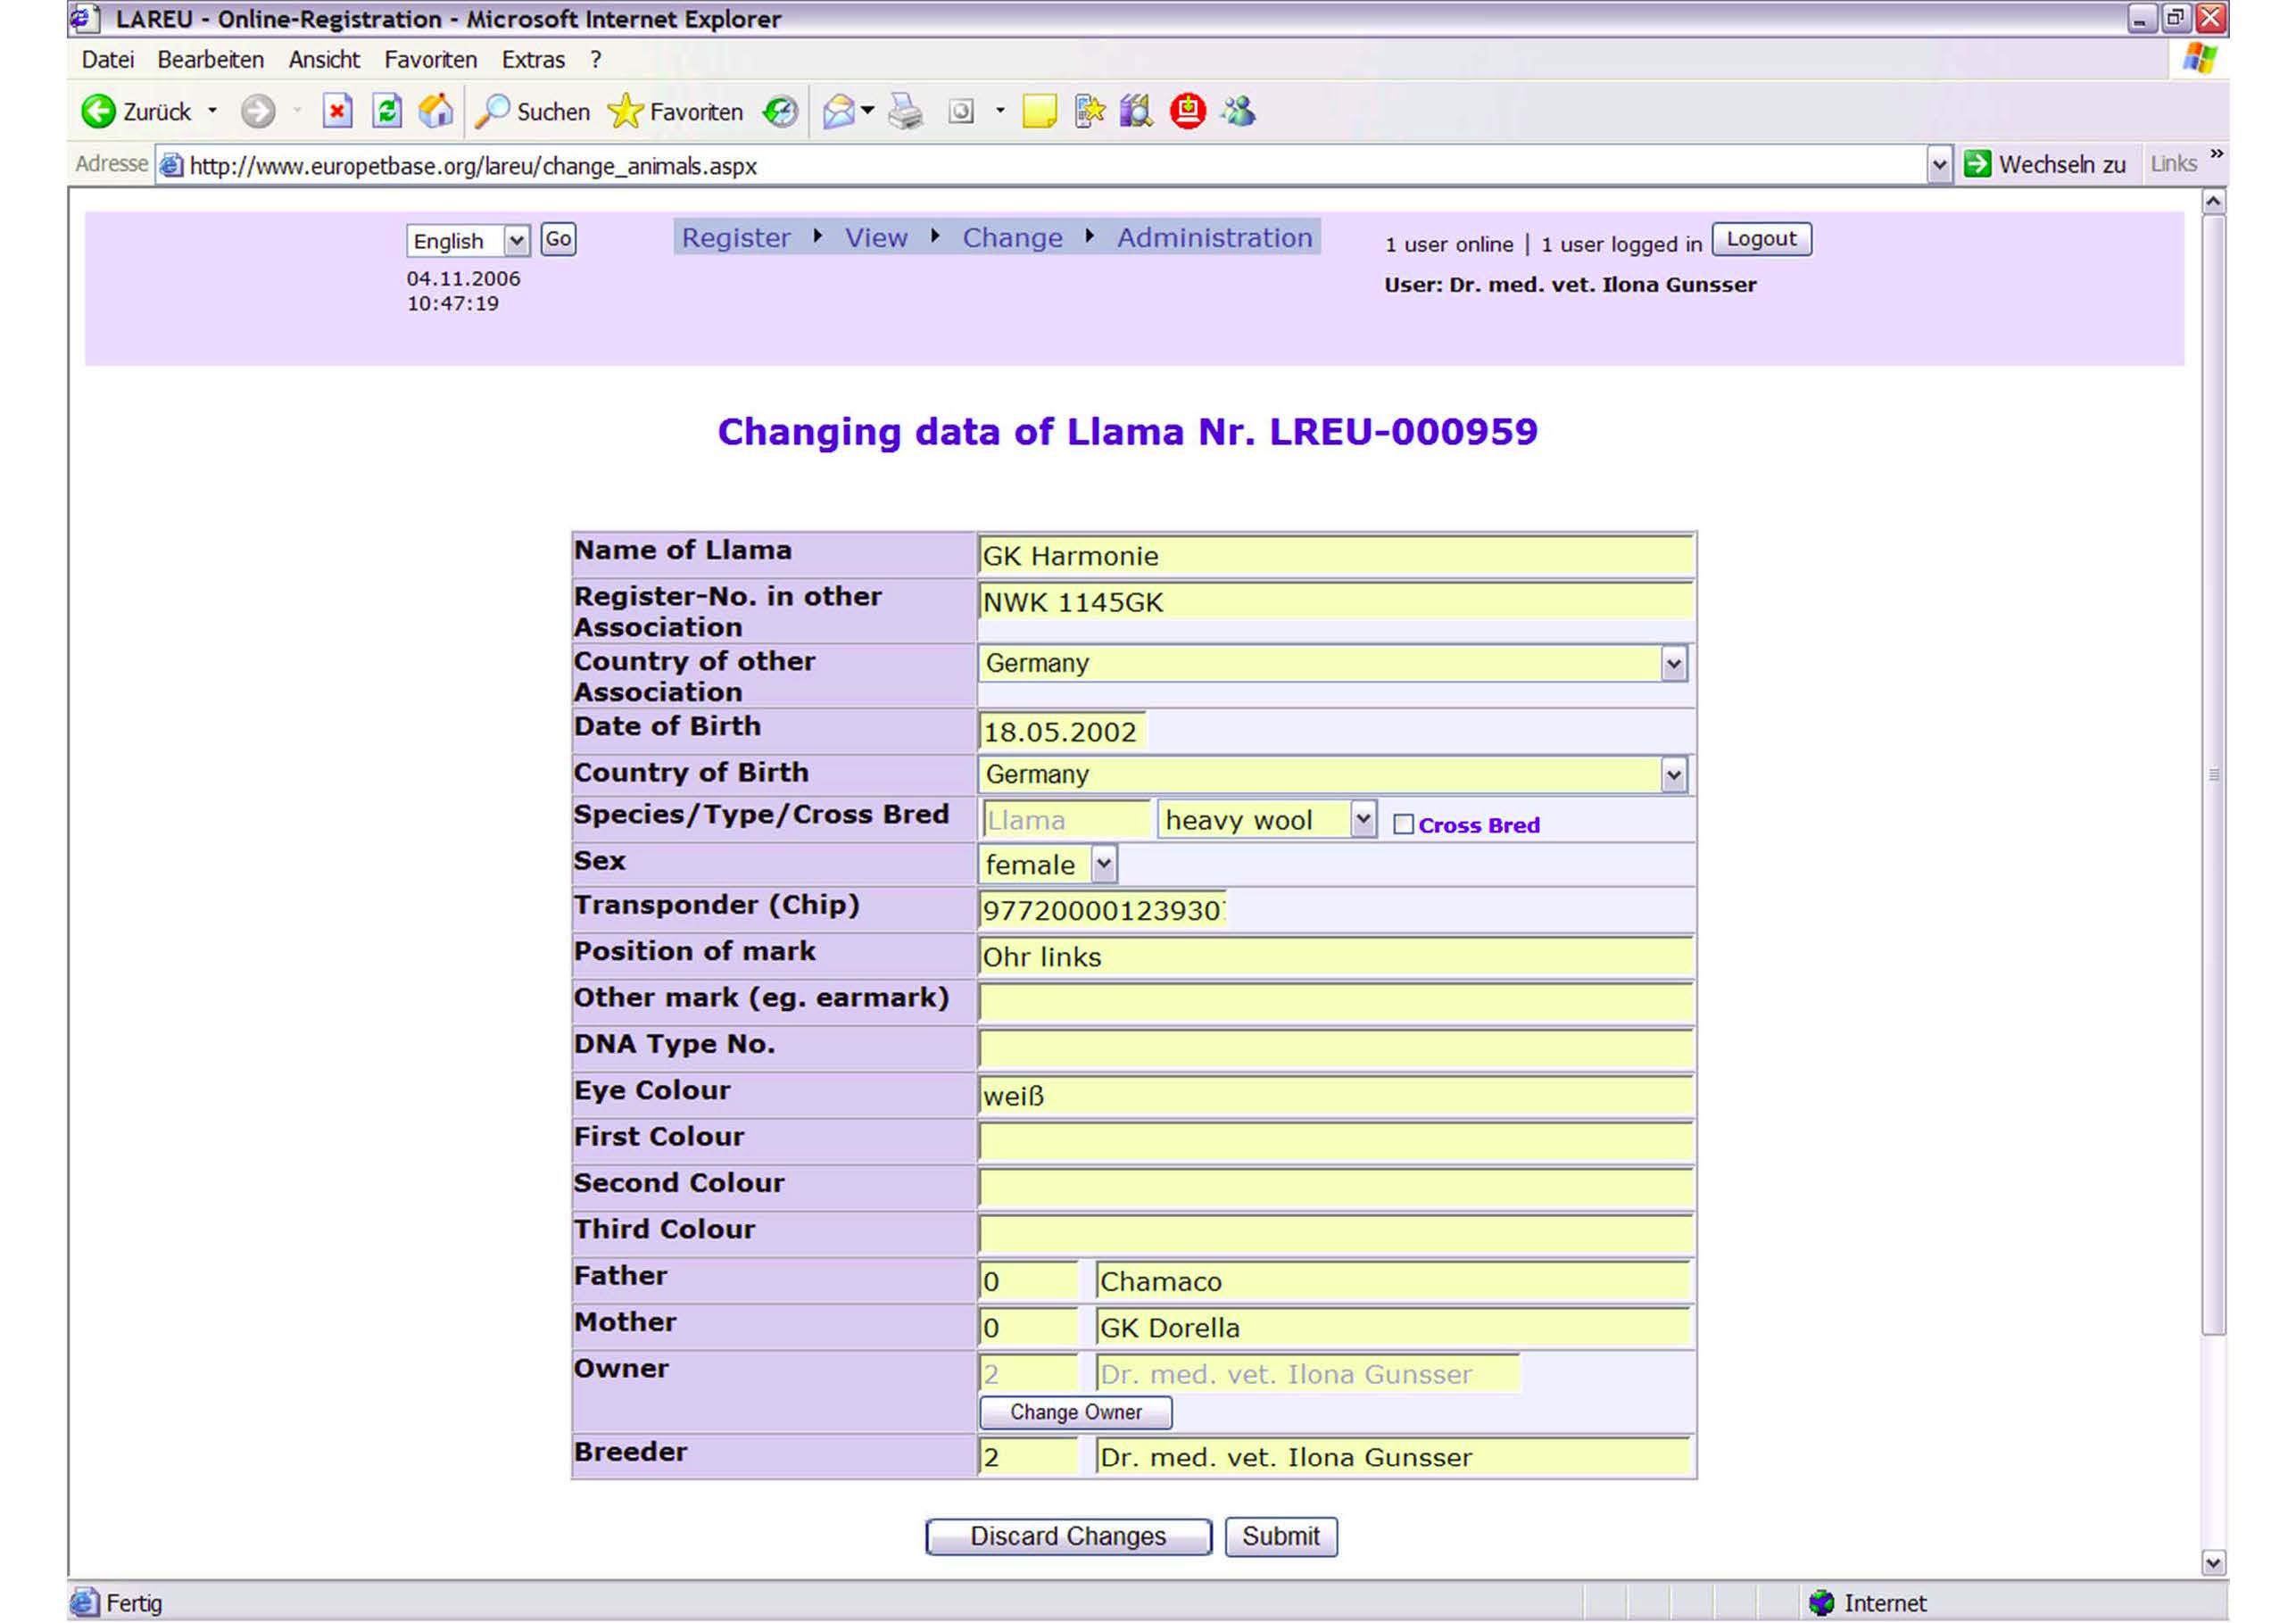Click the Logout button
This screenshot has height=1623, width=2296.
click(x=1761, y=239)
